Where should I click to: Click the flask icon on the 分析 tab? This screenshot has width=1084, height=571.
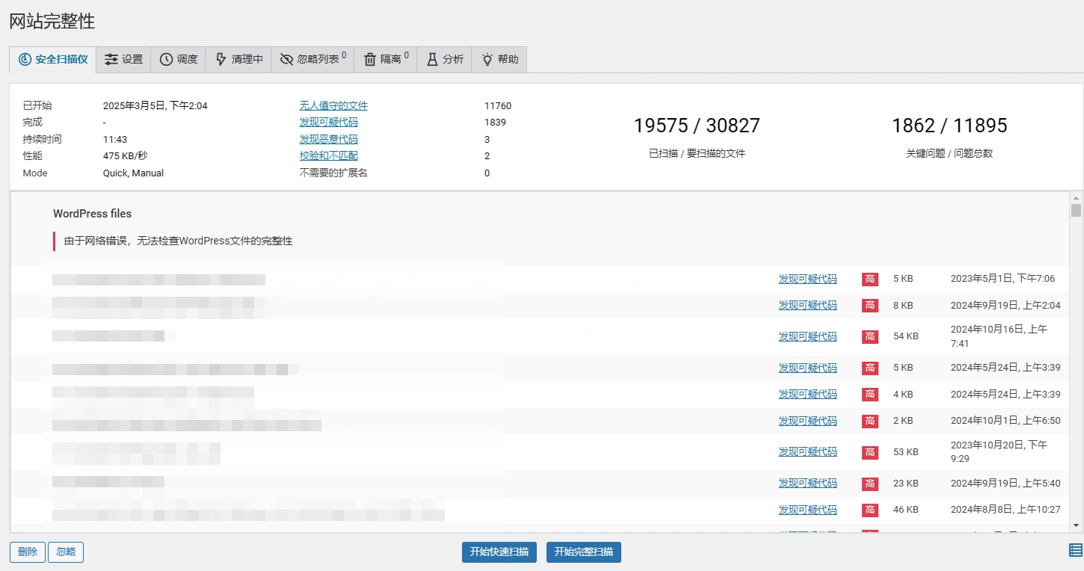(x=433, y=59)
